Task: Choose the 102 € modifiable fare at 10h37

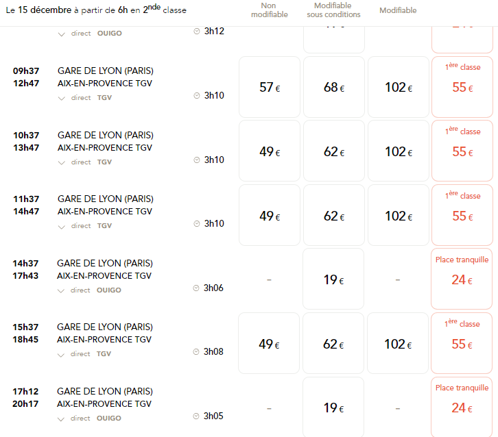Action: 399,151
